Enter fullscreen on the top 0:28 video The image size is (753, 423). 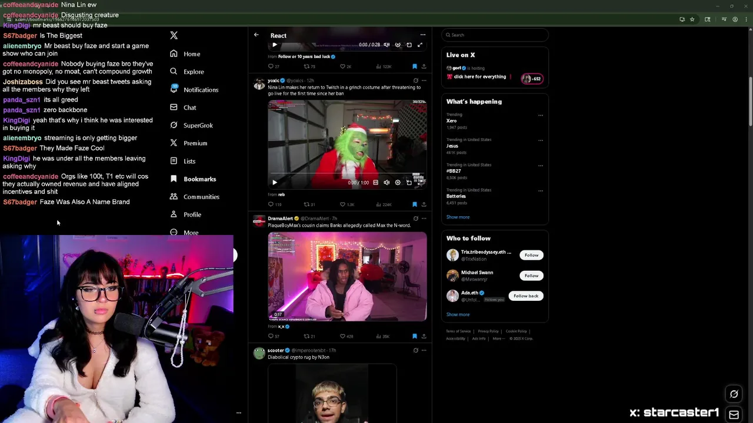click(420, 45)
